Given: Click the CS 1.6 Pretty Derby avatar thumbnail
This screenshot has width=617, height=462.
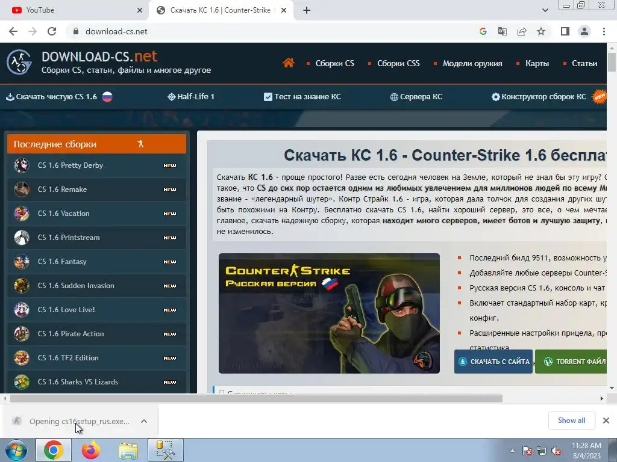Looking at the screenshot, I should click(x=22, y=165).
